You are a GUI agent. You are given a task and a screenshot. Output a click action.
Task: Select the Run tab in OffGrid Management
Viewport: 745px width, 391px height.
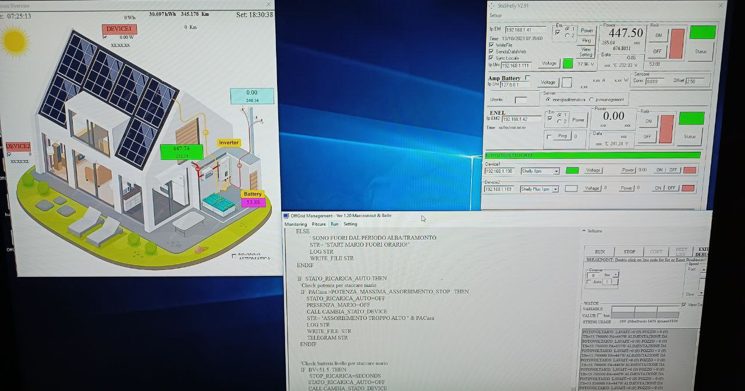pos(334,224)
